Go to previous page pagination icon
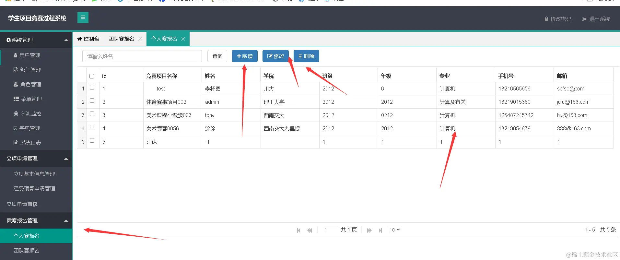 click(x=310, y=230)
